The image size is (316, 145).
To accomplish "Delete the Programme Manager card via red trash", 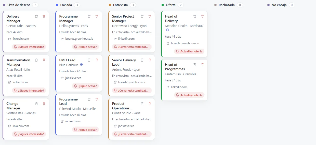I will pos(97,16).
